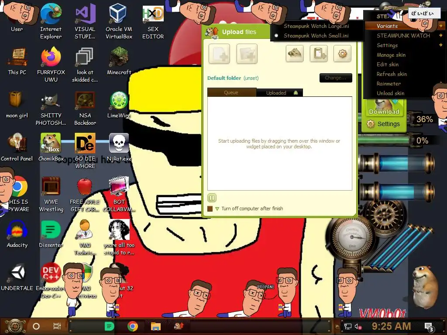
Task: Switch to the Queue tab
Action: click(x=231, y=92)
